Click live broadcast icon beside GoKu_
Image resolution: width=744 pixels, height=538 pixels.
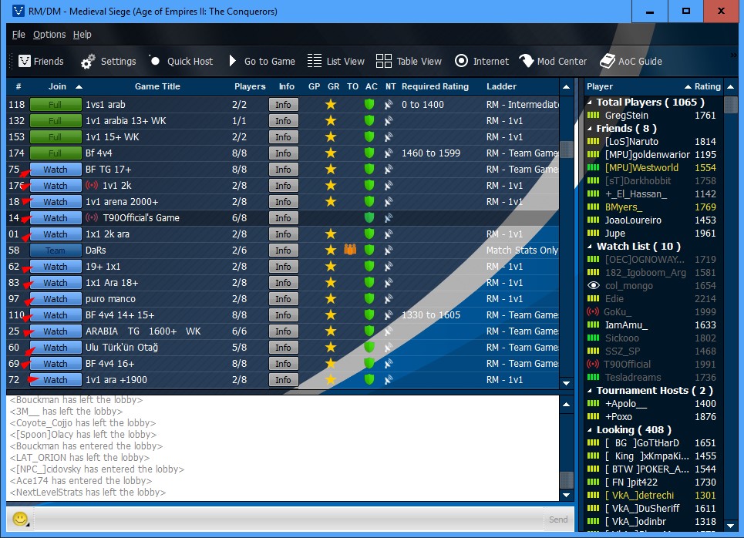coord(593,311)
